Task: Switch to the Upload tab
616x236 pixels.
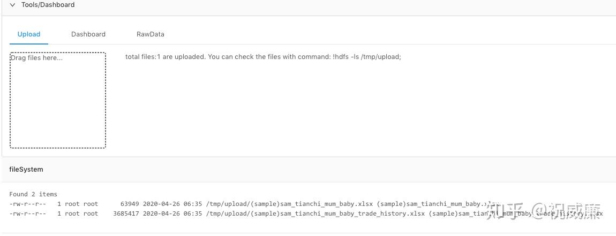Action: click(29, 34)
